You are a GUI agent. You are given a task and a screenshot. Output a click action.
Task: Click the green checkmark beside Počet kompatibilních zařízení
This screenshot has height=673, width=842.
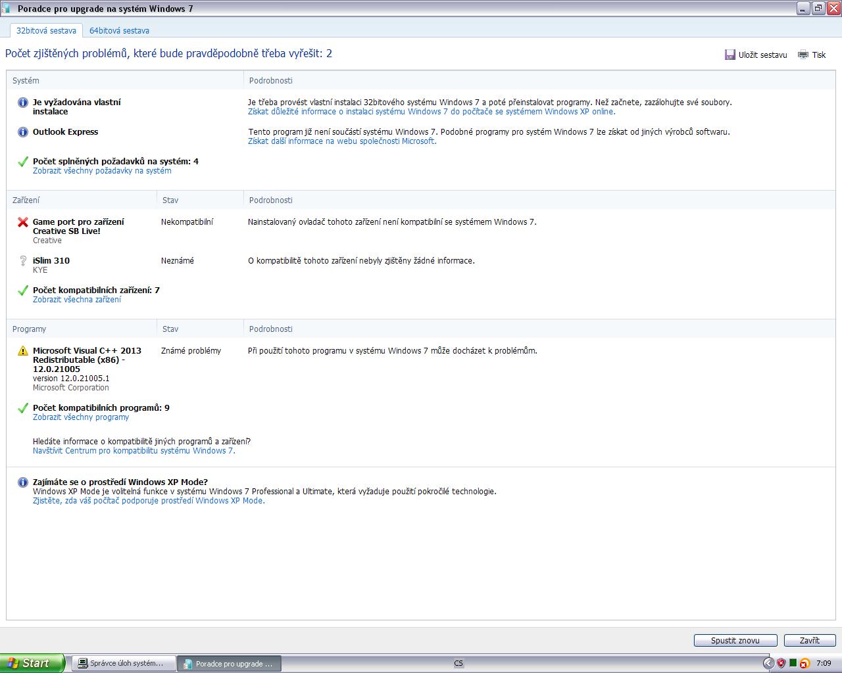(x=23, y=290)
